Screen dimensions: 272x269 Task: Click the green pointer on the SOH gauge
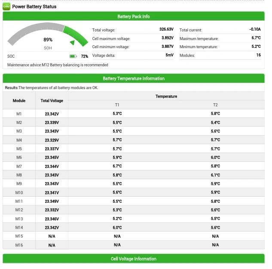click(73, 42)
